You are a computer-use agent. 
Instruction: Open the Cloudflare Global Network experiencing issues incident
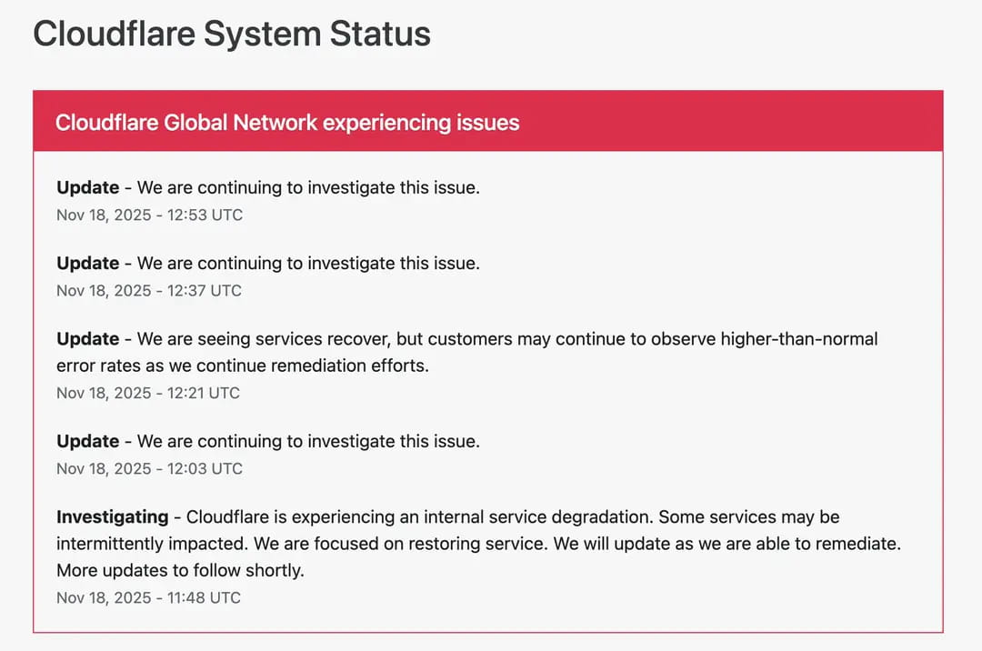pos(287,123)
